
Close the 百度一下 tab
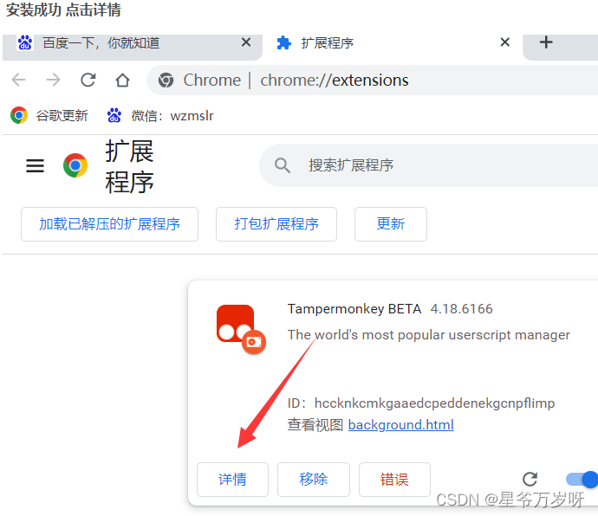(x=246, y=42)
